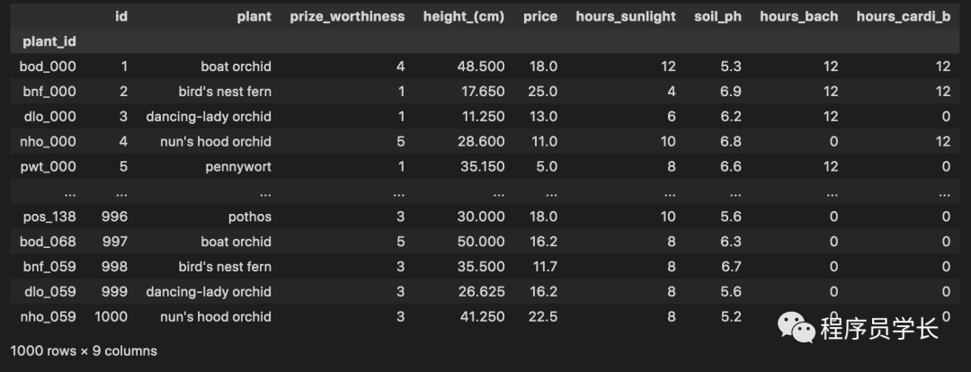Image resolution: width=971 pixels, height=372 pixels.
Task: Select row index bod_000
Action: point(48,66)
